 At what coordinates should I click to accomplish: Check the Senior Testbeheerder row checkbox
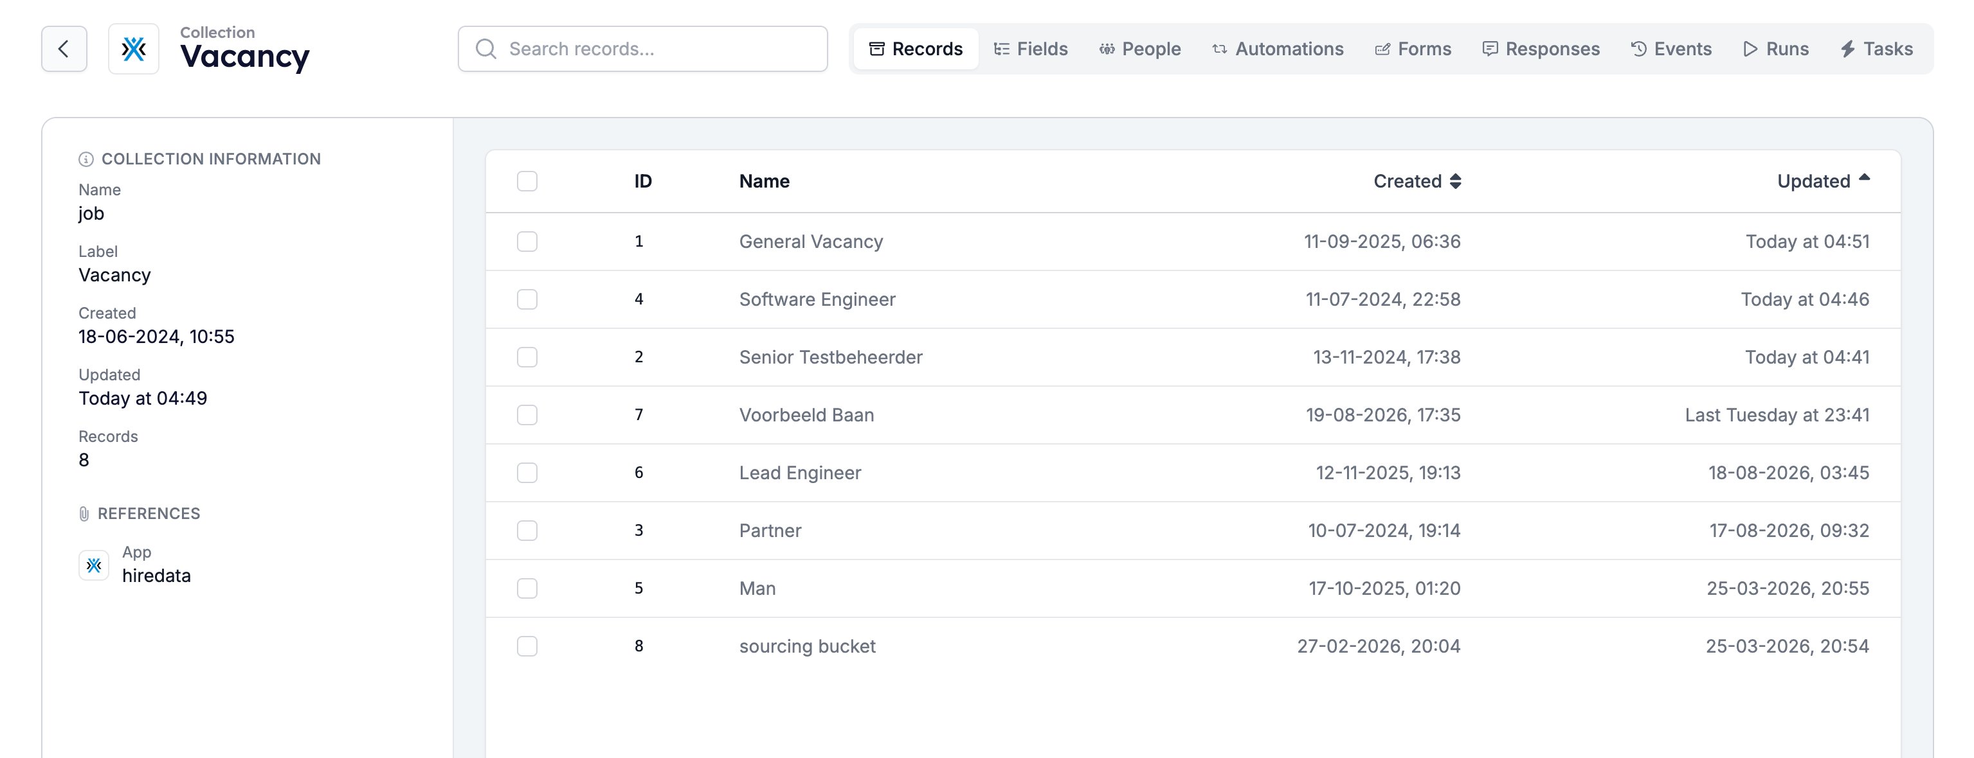point(527,358)
